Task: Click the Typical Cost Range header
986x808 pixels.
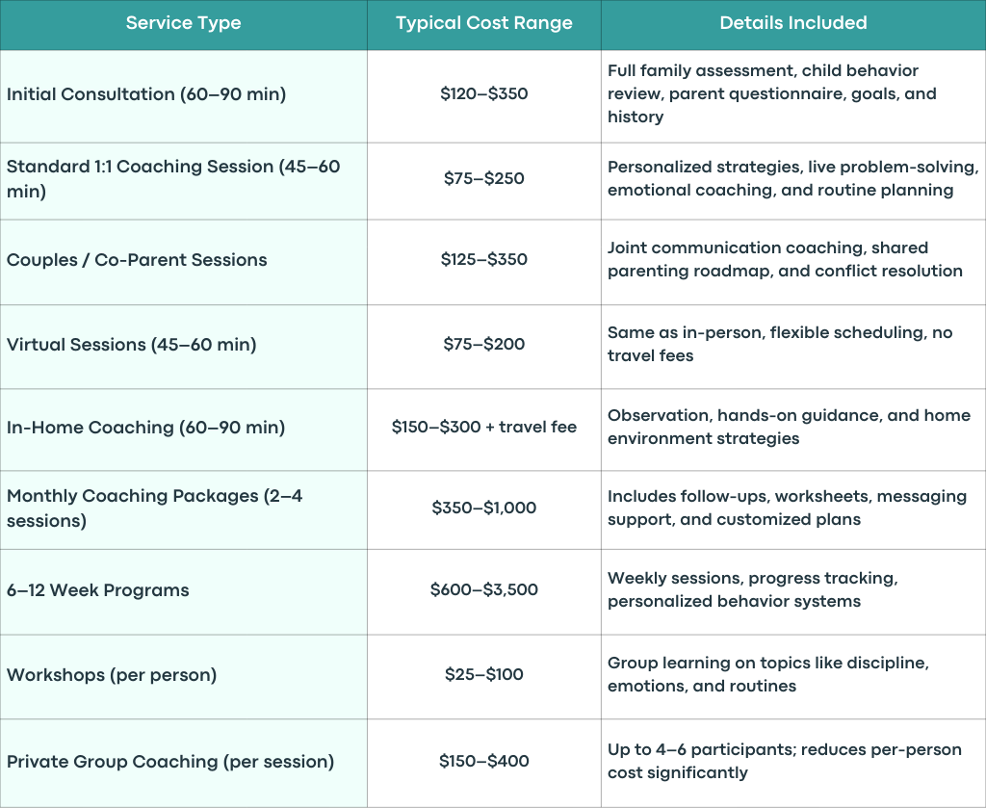Action: [484, 23]
